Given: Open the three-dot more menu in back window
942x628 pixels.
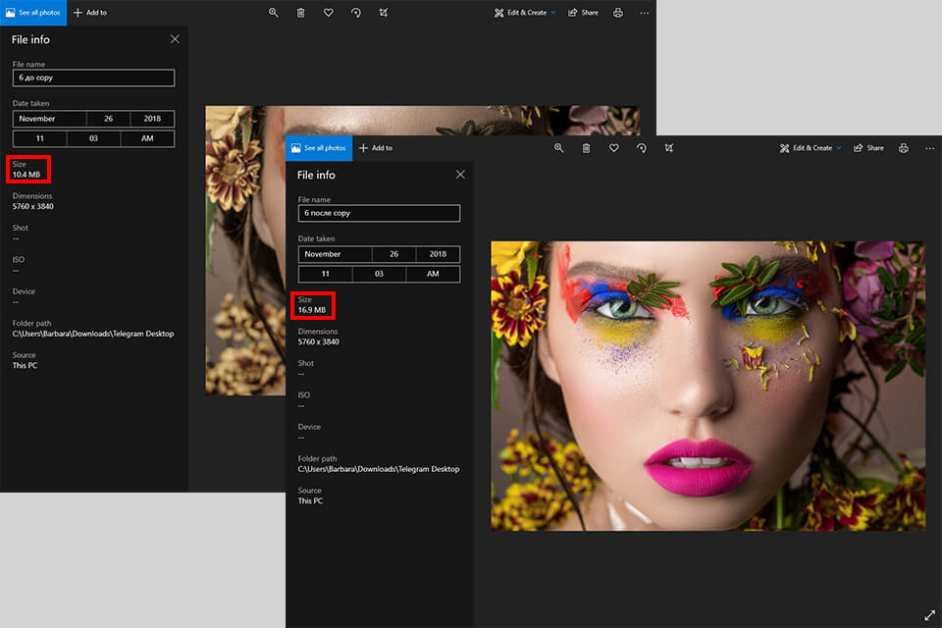Looking at the screenshot, I should click(x=644, y=13).
